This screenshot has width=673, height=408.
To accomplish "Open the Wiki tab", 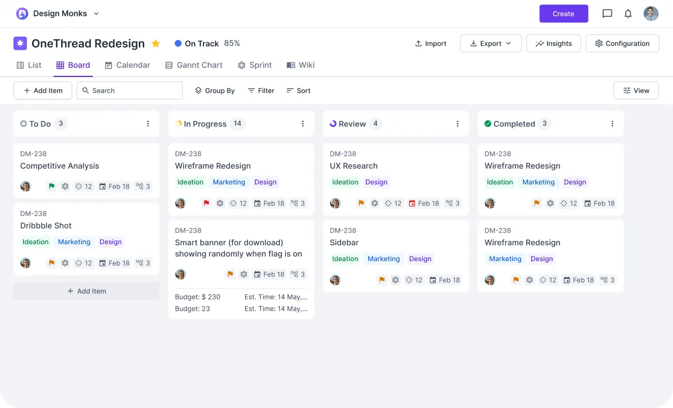I will coord(301,65).
